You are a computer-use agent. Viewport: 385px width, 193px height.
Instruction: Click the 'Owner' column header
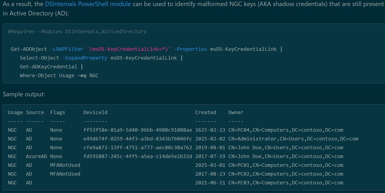pyautogui.click(x=236, y=112)
